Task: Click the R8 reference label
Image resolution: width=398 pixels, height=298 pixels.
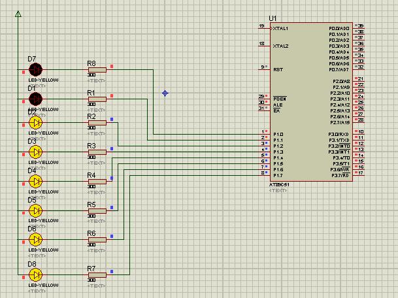Action: [x=91, y=63]
